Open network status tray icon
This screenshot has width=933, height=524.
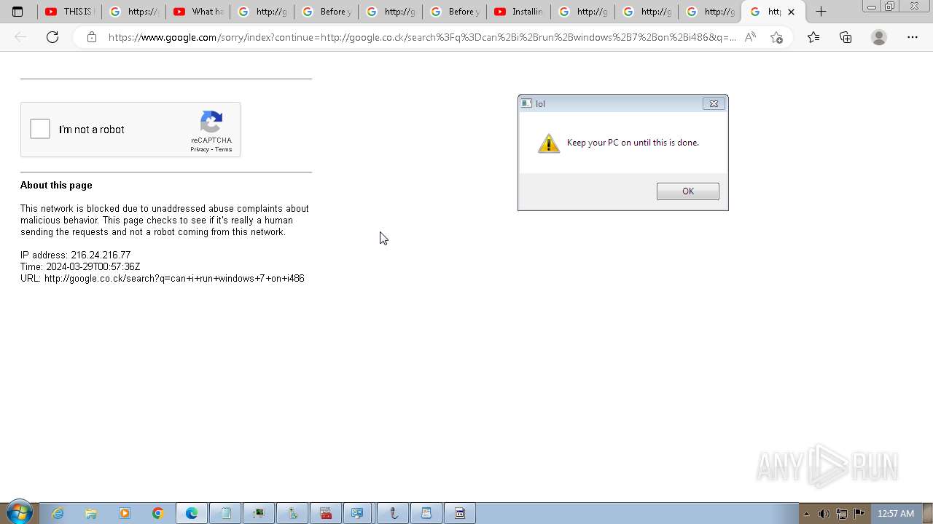coord(842,514)
